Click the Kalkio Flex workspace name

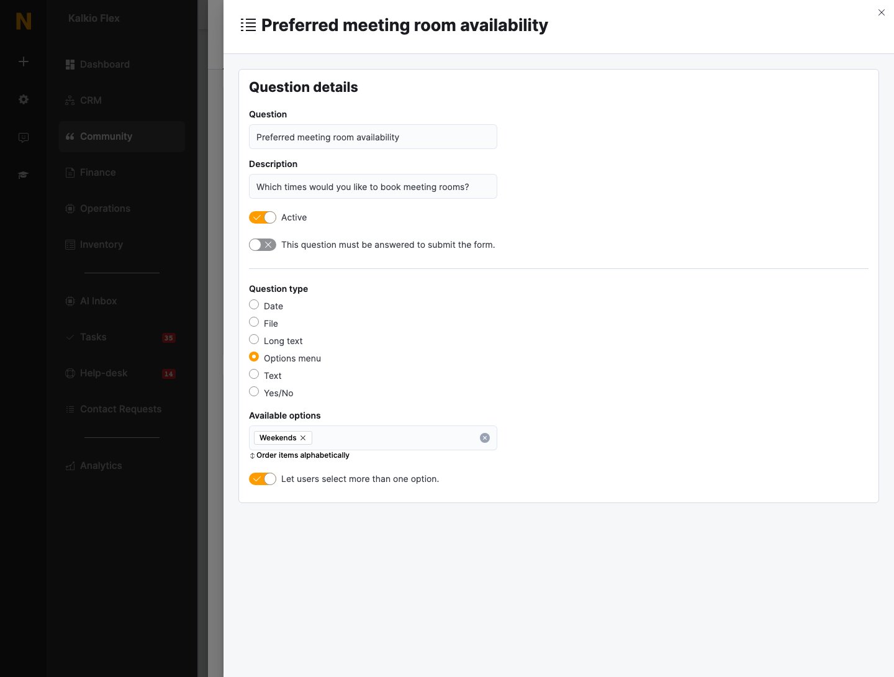pos(94,19)
